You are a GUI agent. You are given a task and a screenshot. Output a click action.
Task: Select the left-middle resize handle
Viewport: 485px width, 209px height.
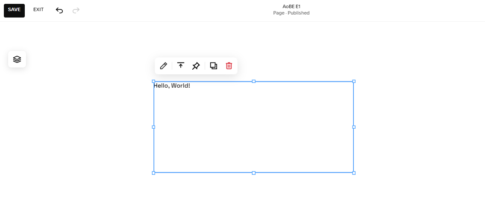pos(153,127)
